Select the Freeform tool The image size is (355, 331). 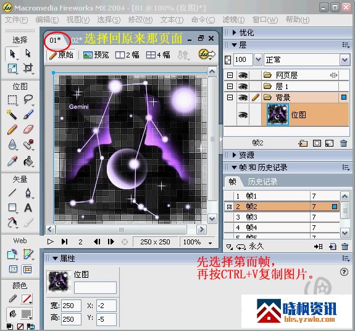(12, 222)
